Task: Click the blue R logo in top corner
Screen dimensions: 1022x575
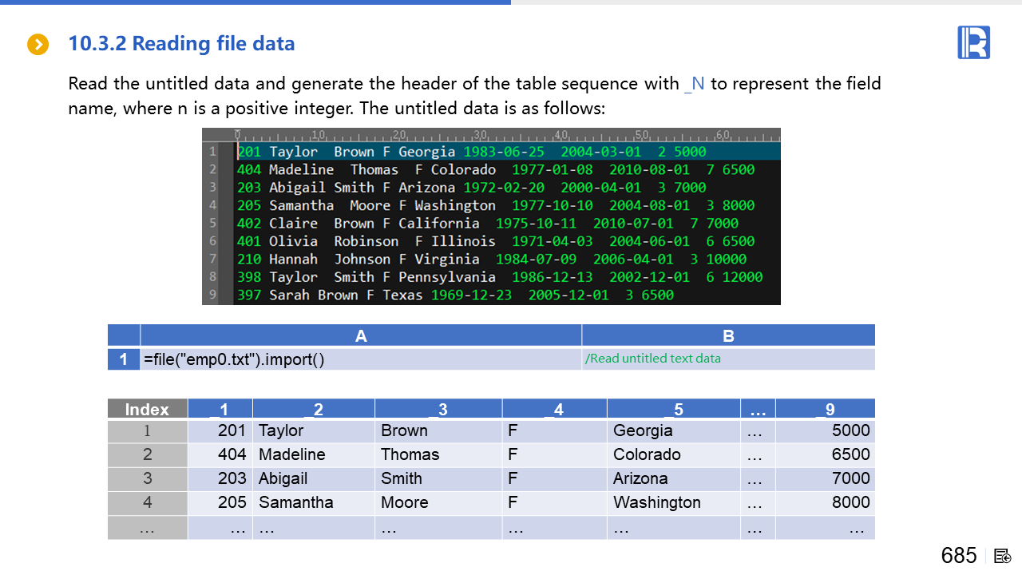Action: coord(973,42)
